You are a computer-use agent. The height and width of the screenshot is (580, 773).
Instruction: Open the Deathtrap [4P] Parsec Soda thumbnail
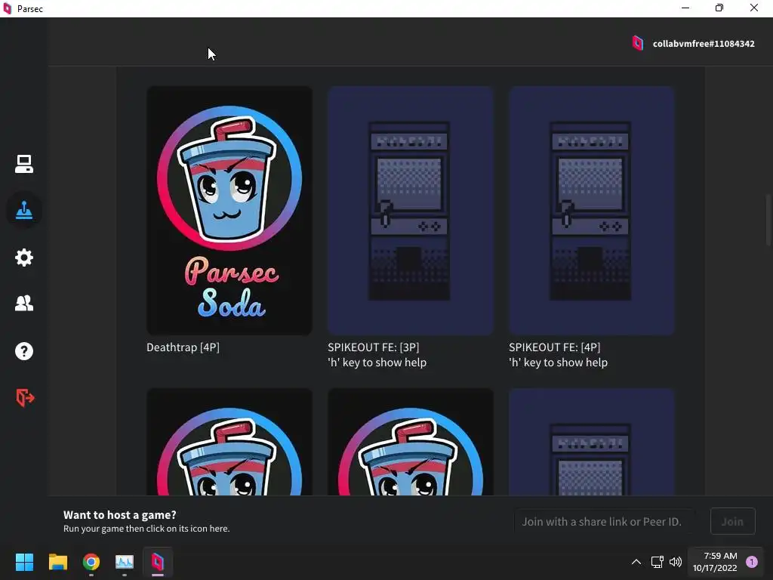(229, 211)
